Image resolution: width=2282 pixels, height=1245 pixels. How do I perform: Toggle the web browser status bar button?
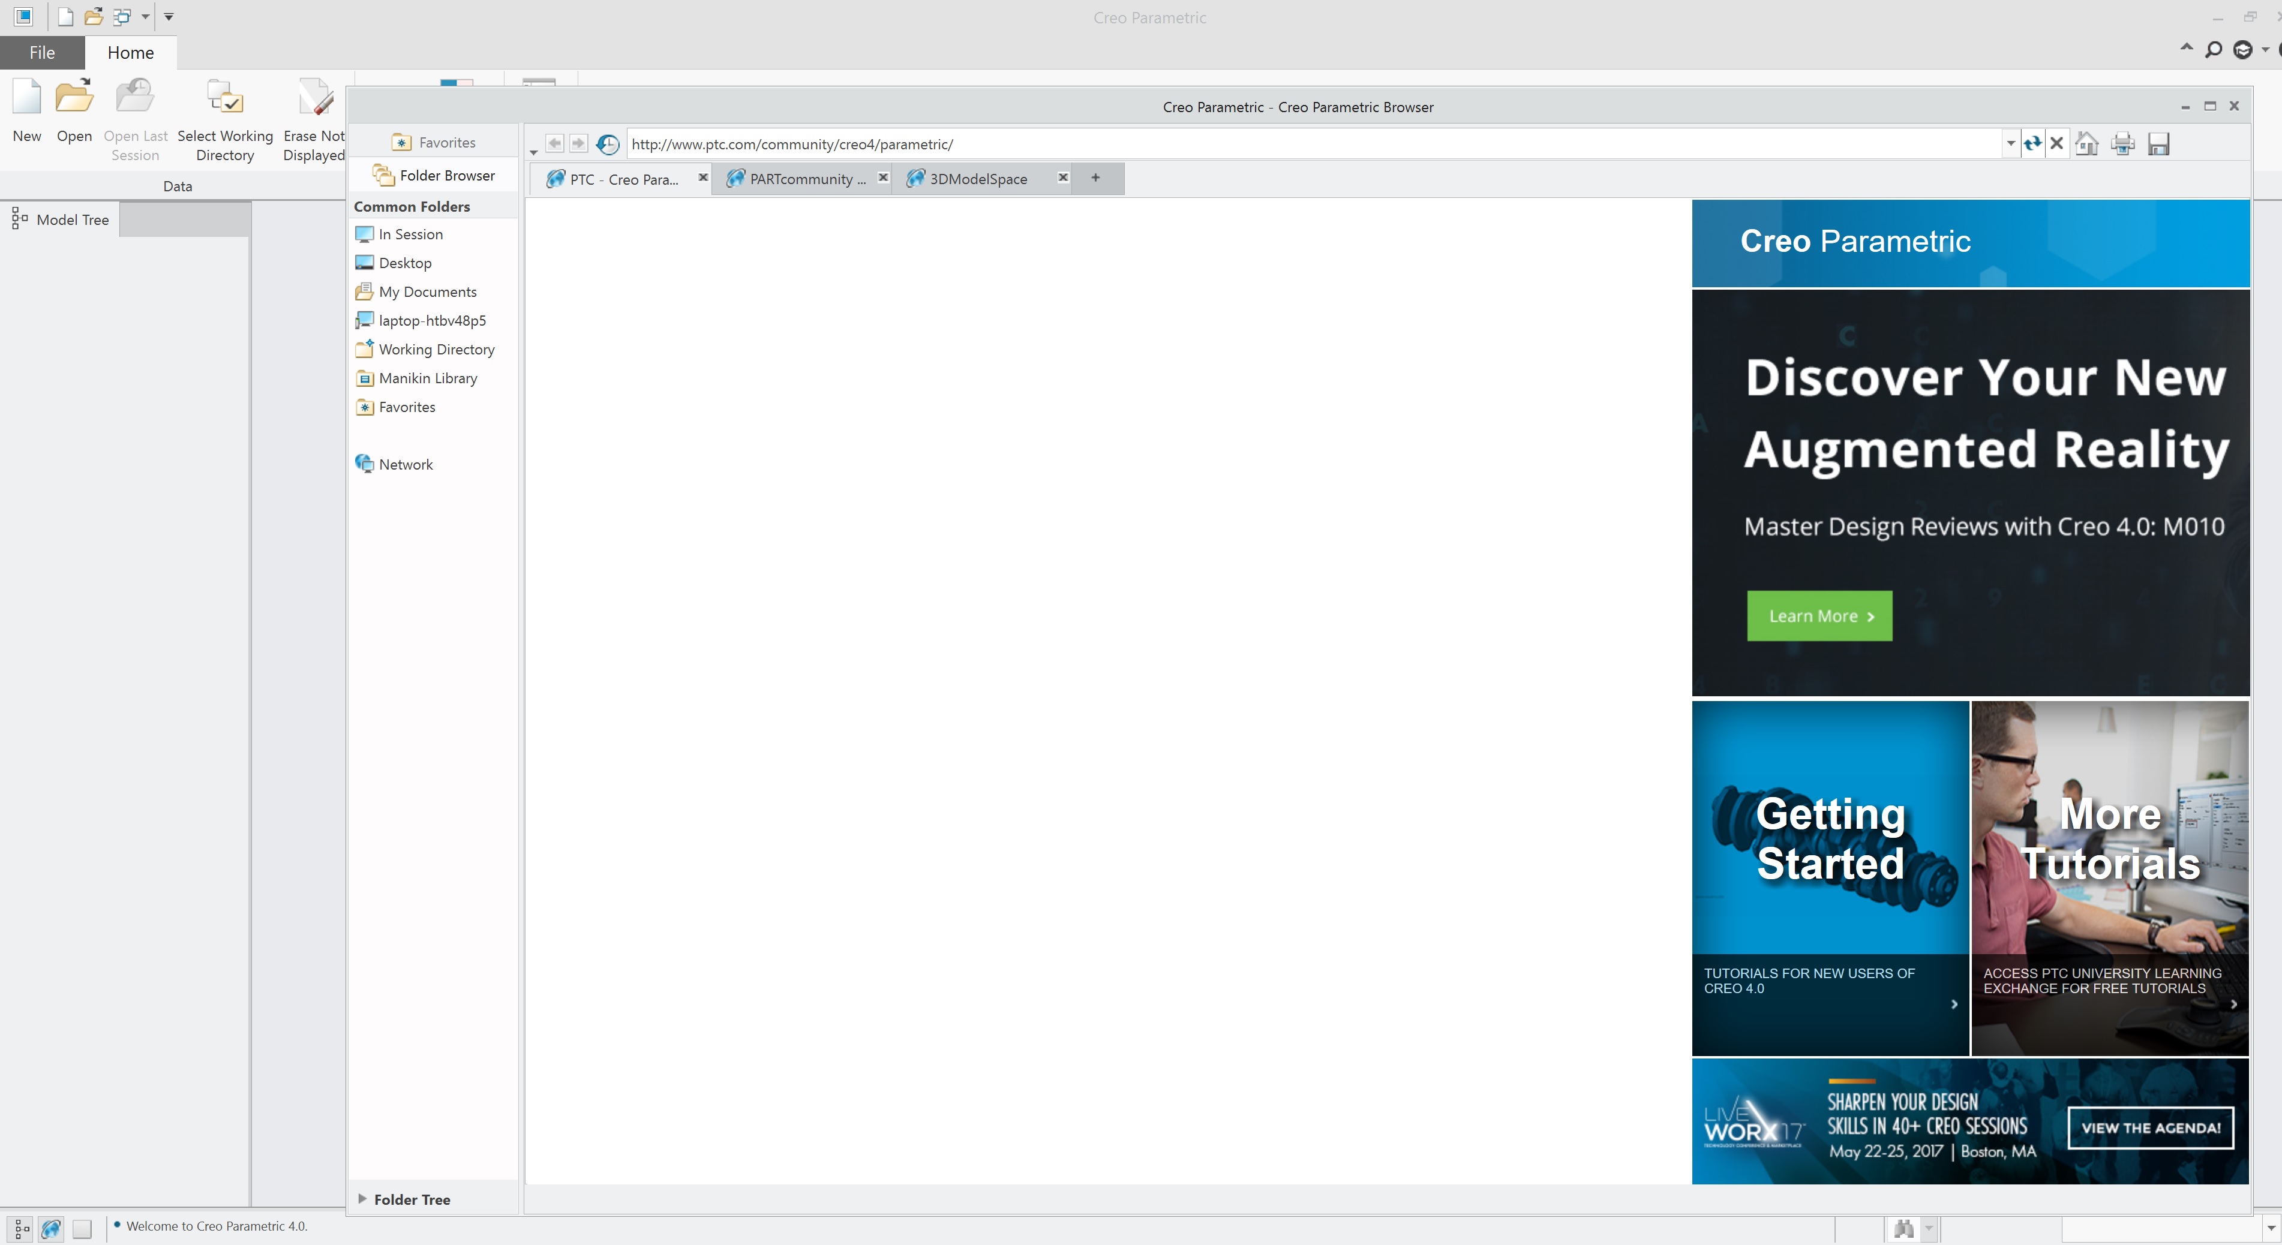pyautogui.click(x=52, y=1228)
